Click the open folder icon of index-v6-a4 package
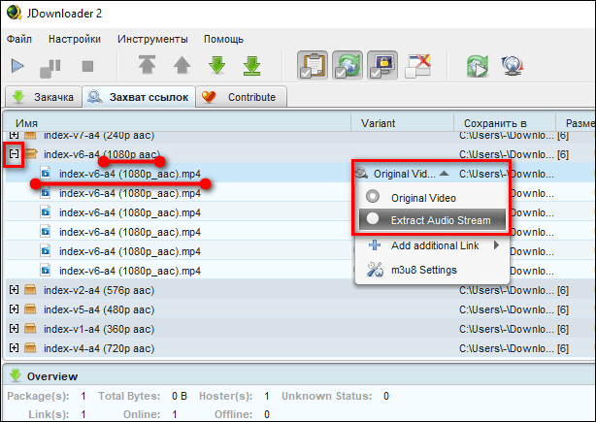596x422 pixels. click(x=31, y=153)
